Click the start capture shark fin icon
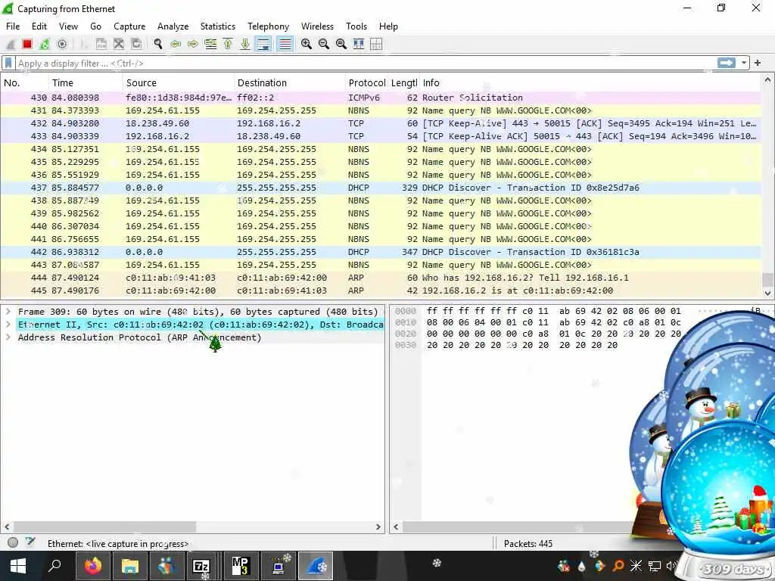The height and width of the screenshot is (581, 775). click(10, 44)
